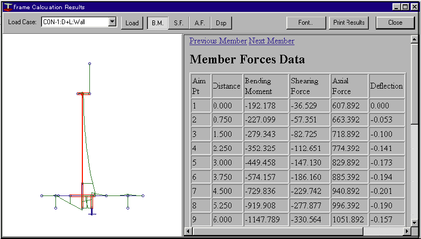Select the Bending Moment column header
The width and height of the screenshot is (421, 239).
(265, 86)
